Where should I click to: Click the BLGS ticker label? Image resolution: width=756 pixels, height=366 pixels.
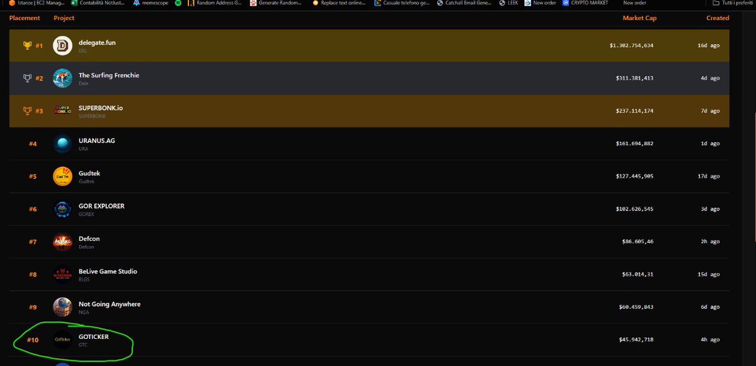coord(84,280)
